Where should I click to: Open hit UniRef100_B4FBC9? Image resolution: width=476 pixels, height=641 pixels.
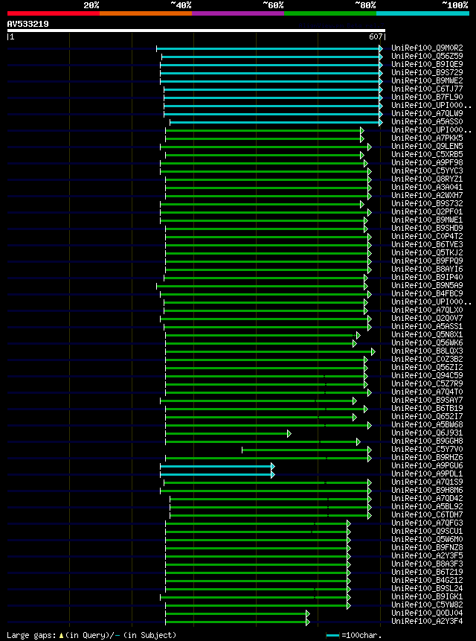point(427,293)
